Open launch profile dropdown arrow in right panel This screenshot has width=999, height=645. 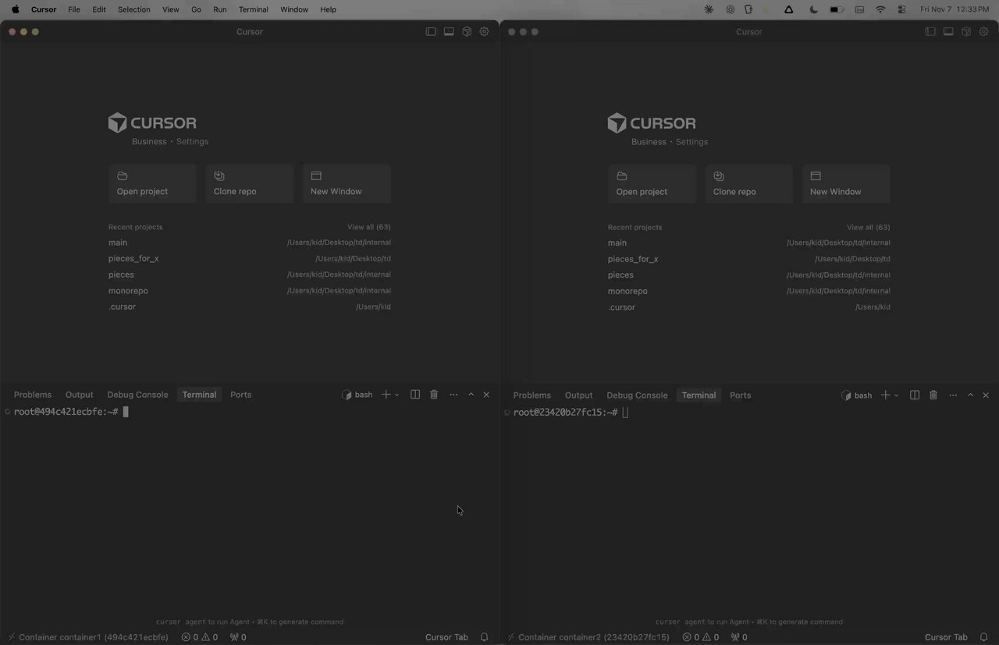coord(896,395)
